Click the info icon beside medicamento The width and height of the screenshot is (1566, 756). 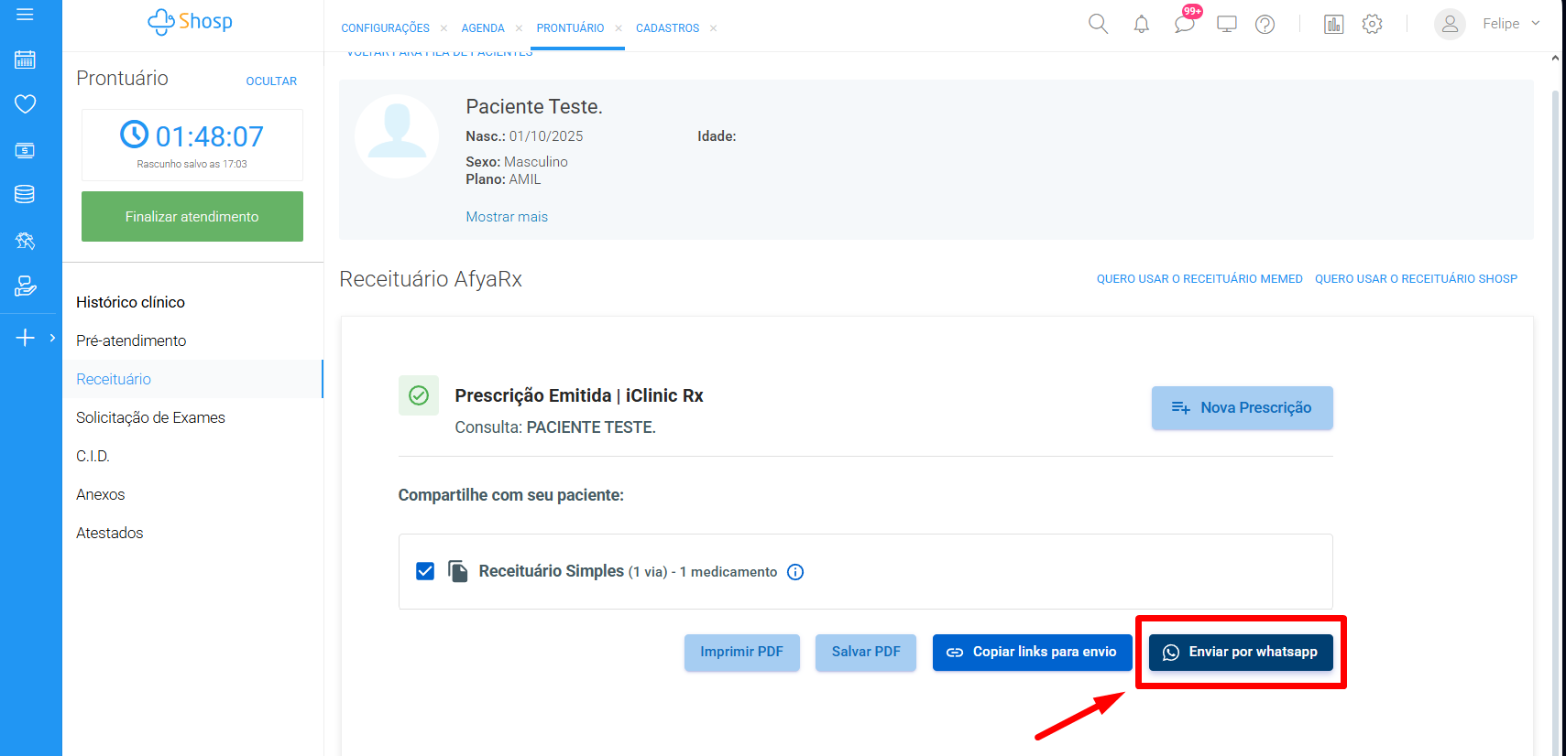[795, 572]
